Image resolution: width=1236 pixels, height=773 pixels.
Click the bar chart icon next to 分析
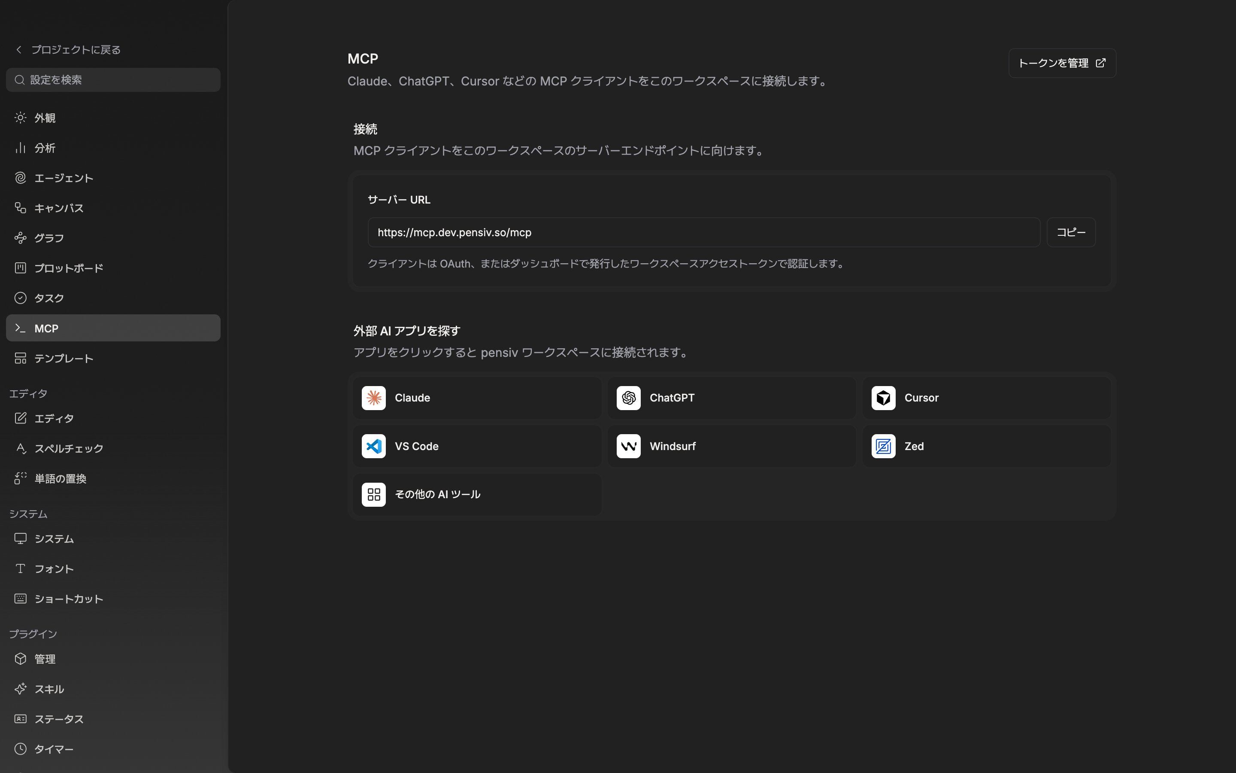21,148
